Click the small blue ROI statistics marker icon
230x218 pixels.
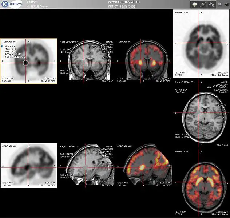(x=2, y=46)
